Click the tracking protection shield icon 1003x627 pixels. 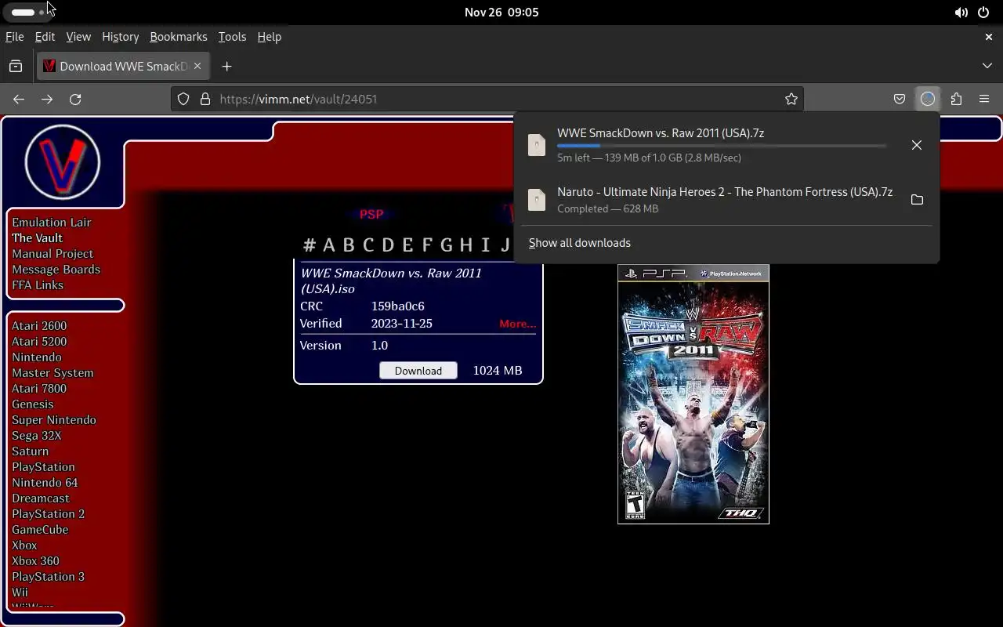point(183,99)
